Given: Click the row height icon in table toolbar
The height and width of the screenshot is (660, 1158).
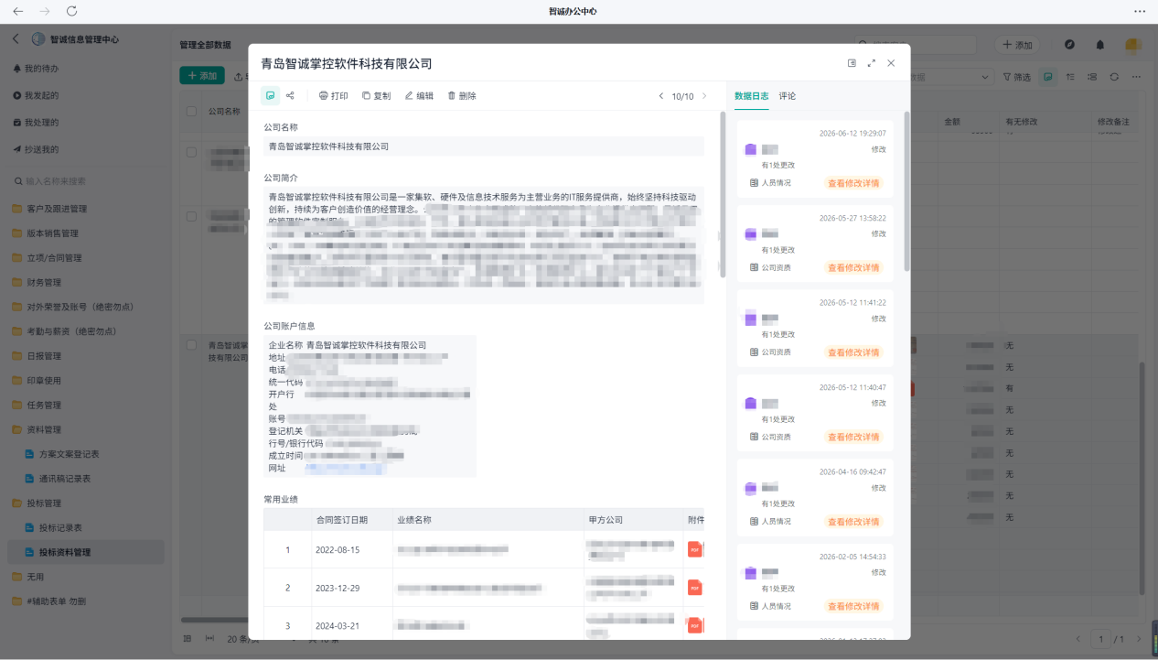Looking at the screenshot, I should click(x=1070, y=77).
